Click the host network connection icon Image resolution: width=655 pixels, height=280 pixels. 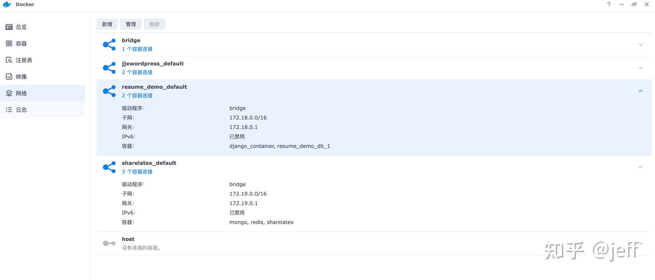[x=109, y=243]
